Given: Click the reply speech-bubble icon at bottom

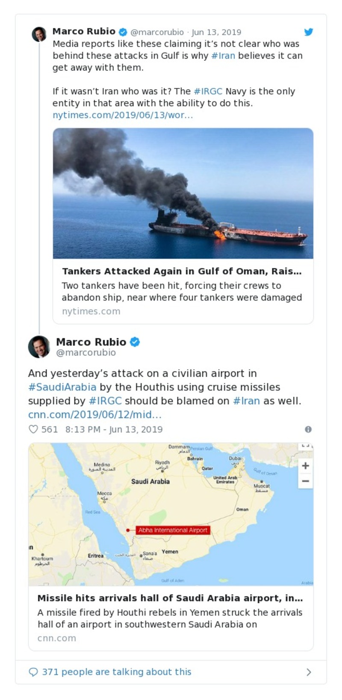Looking at the screenshot, I should pyautogui.click(x=33, y=672).
